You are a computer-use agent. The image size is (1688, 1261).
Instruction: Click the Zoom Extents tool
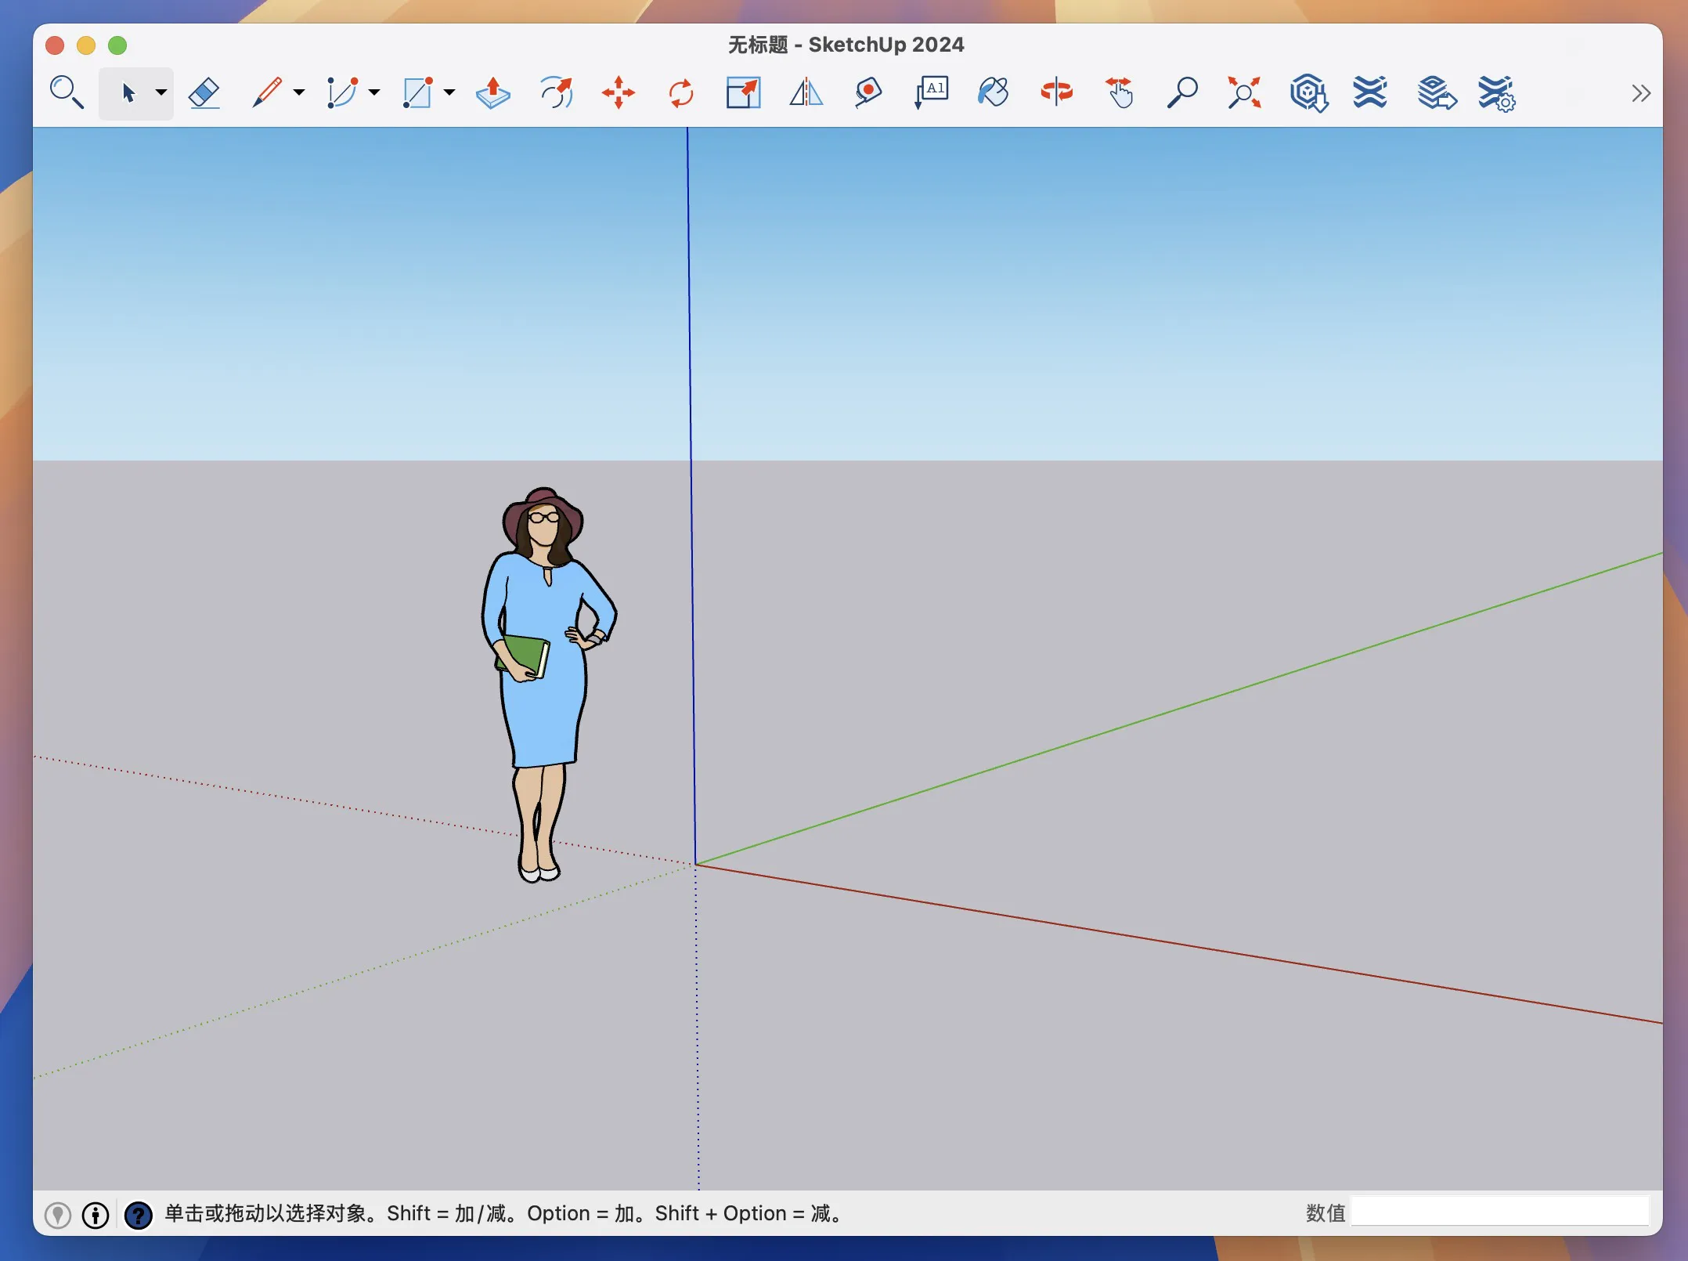pyautogui.click(x=1245, y=93)
